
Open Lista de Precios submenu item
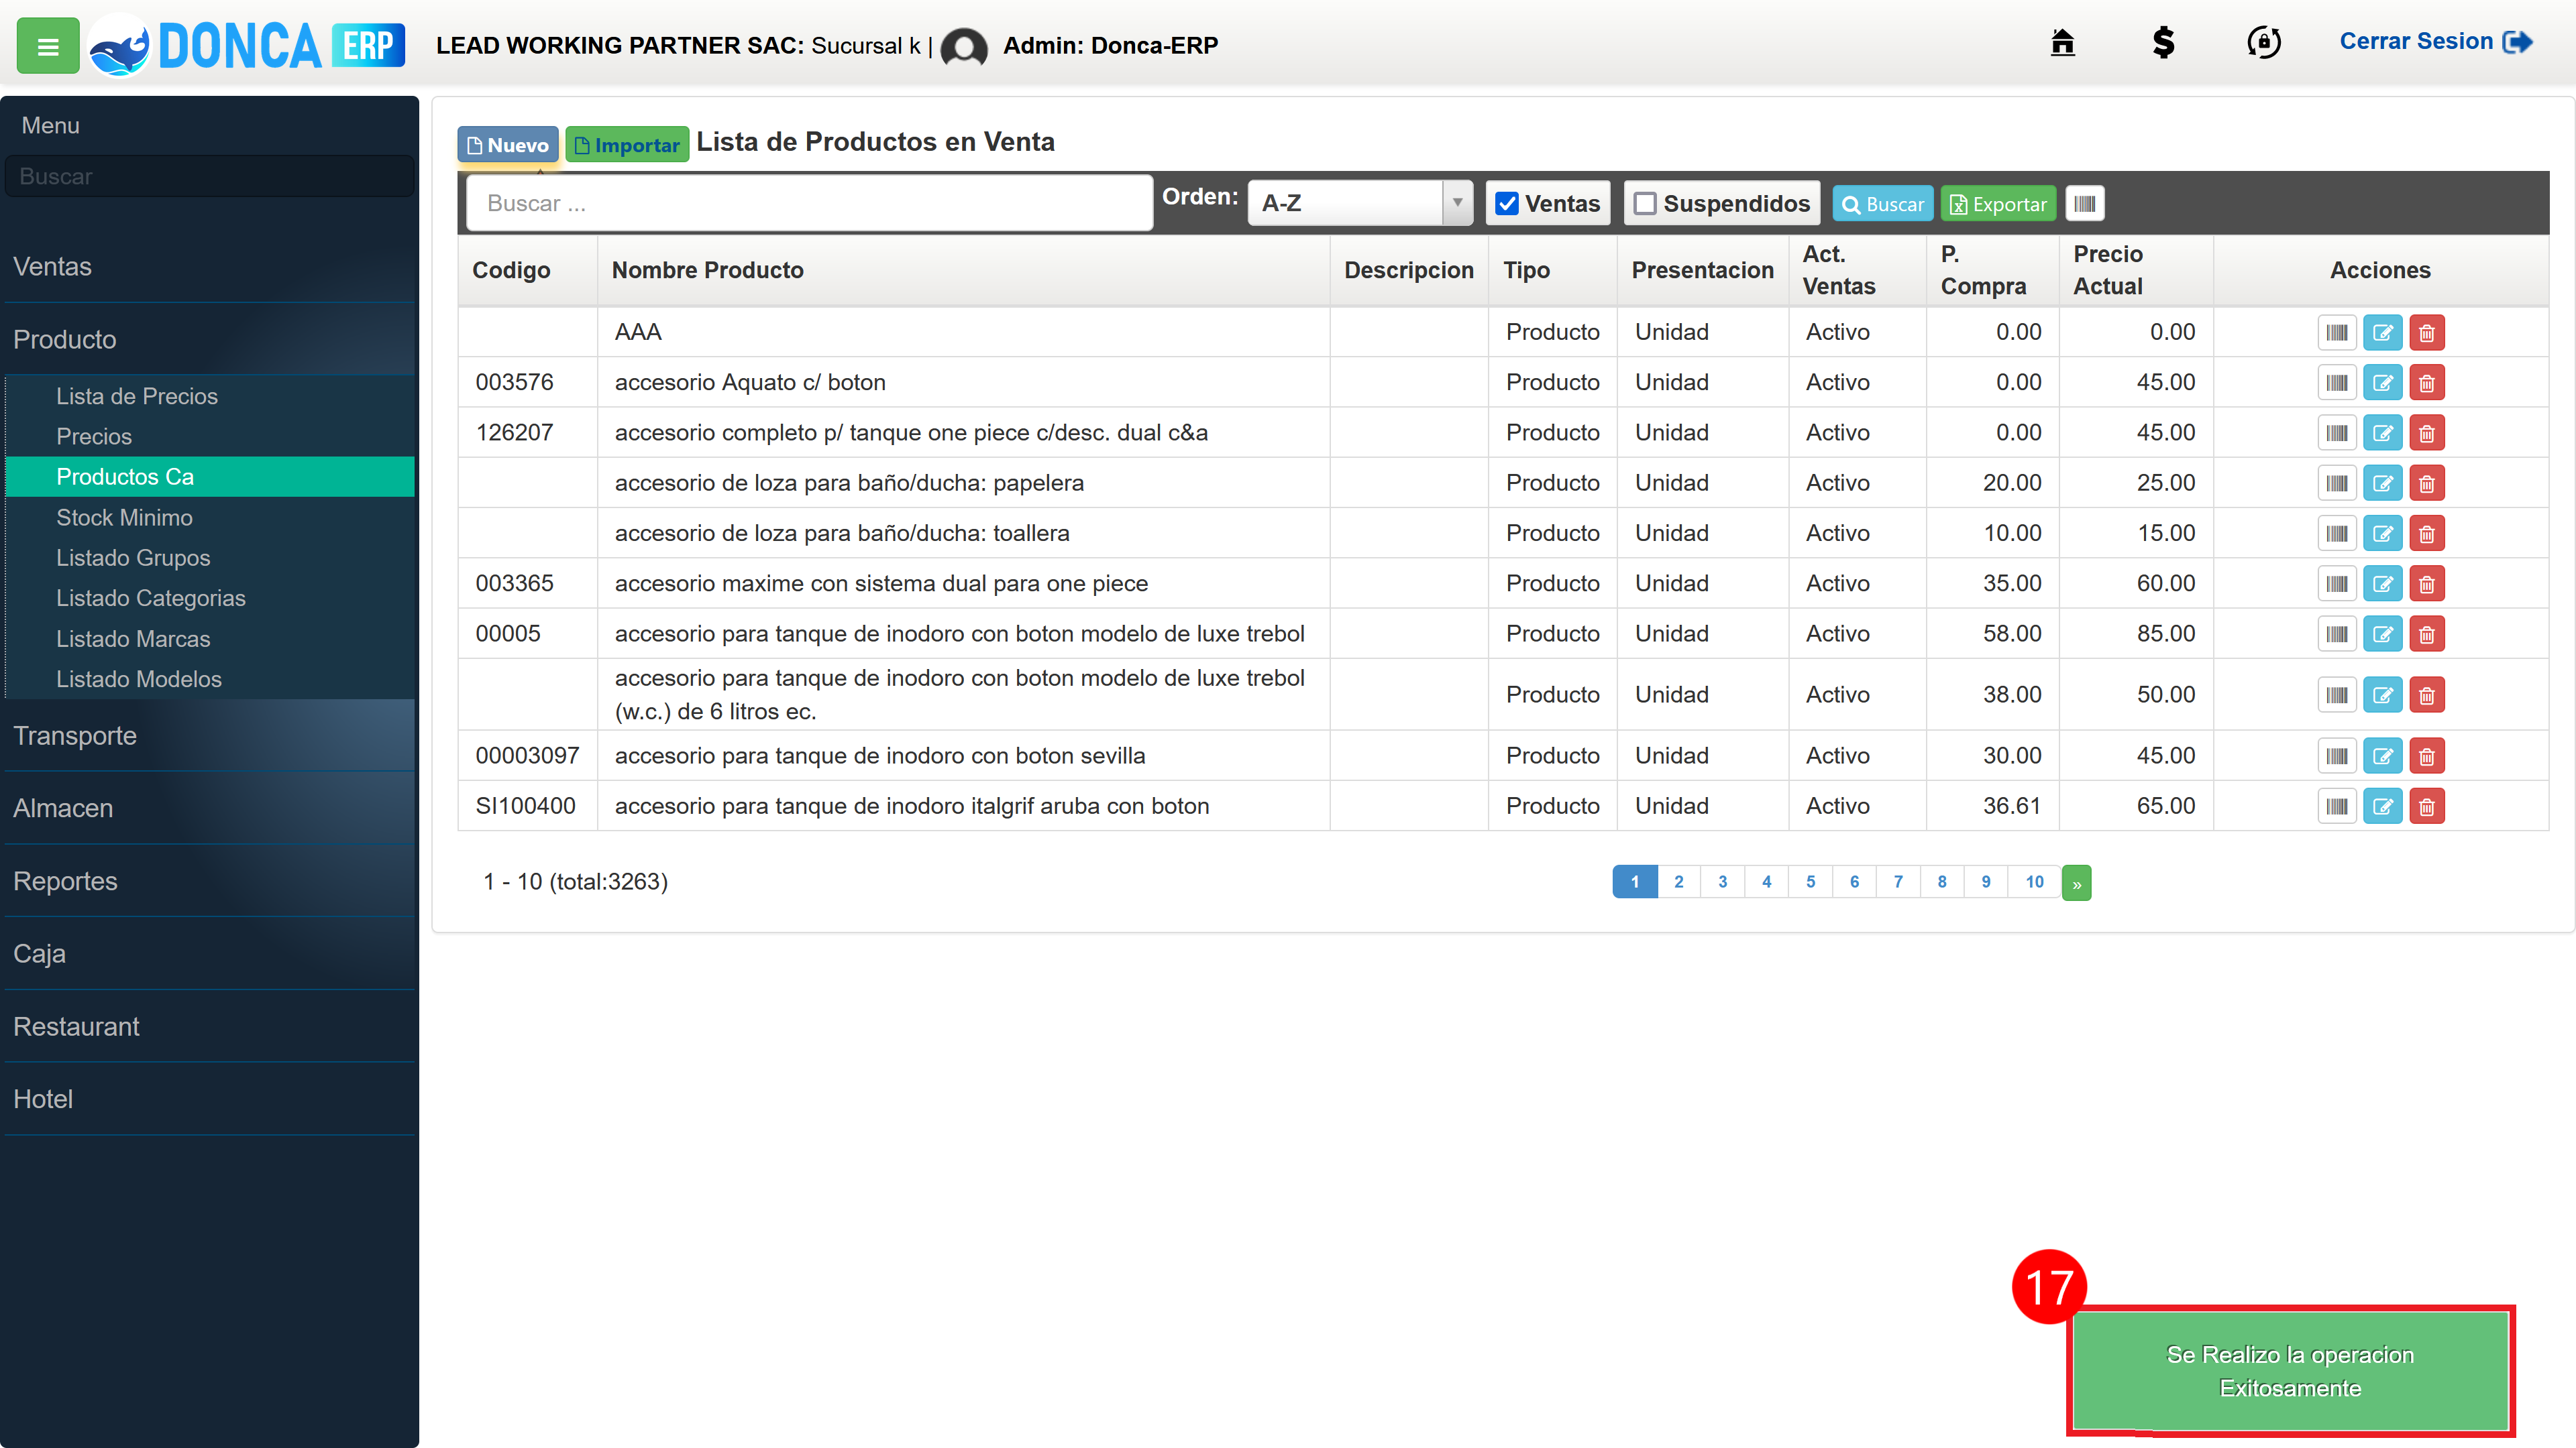point(210,397)
